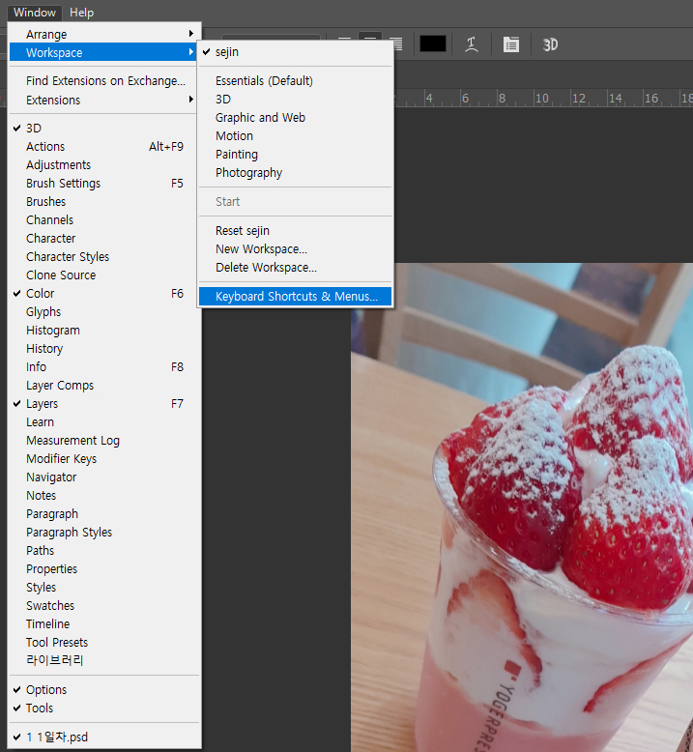Open the Paragraph Styles panel
The image size is (693, 752).
(102, 532)
